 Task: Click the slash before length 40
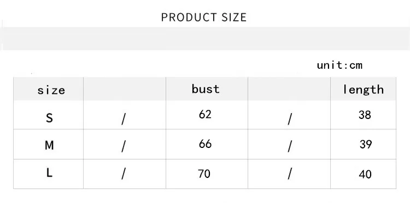point(289,174)
